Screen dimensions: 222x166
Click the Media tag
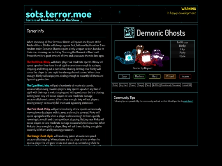115,85
